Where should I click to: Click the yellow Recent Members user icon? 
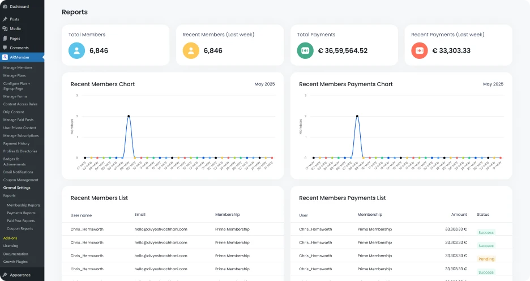(191, 50)
